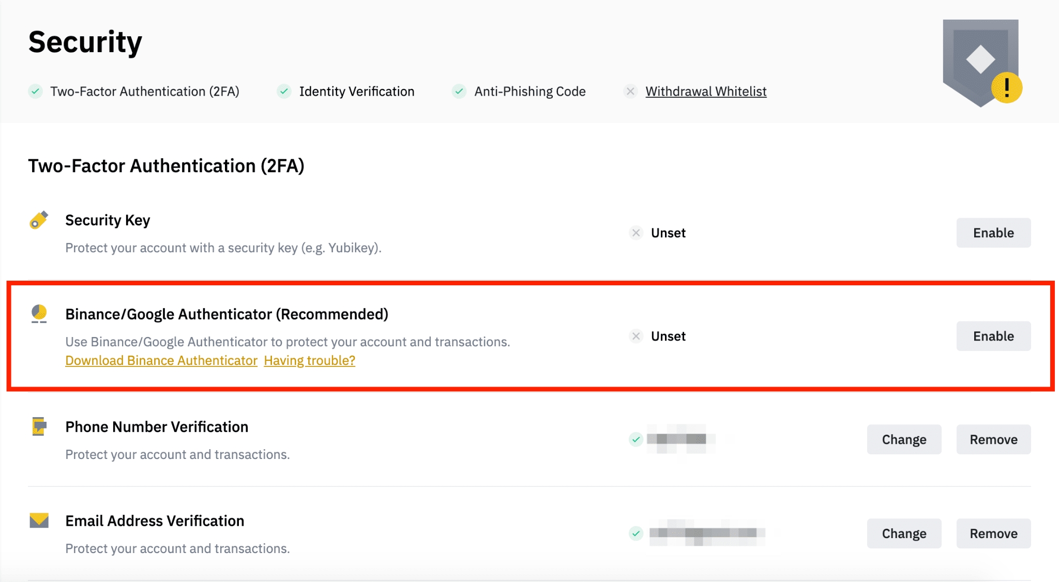Image resolution: width=1059 pixels, height=582 pixels.
Task: Click the Unset status for Authenticator
Action: coord(668,336)
